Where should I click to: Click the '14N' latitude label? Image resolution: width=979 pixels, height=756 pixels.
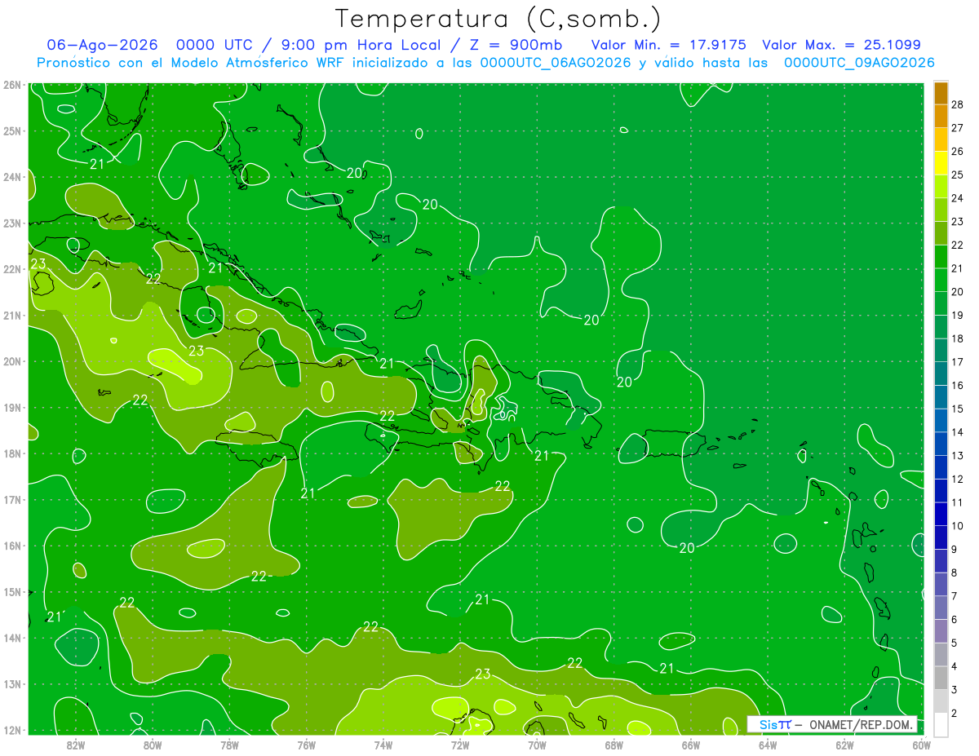(x=12, y=638)
